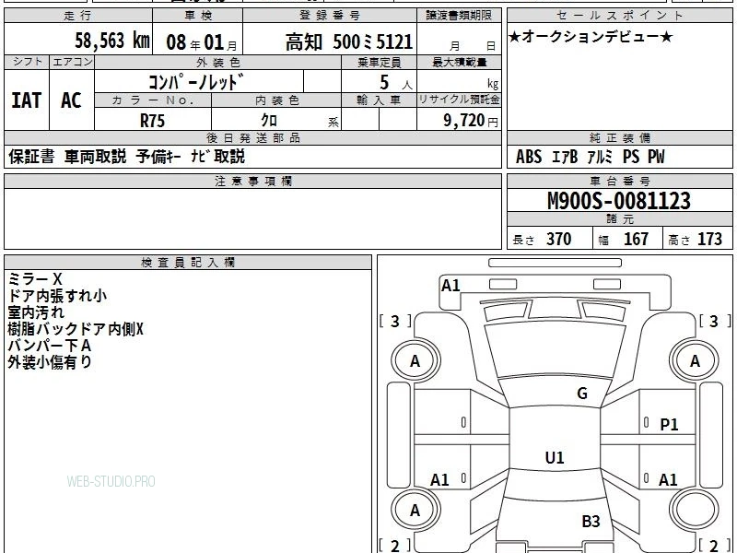Click the B3 mark on the diagram

pos(591,521)
